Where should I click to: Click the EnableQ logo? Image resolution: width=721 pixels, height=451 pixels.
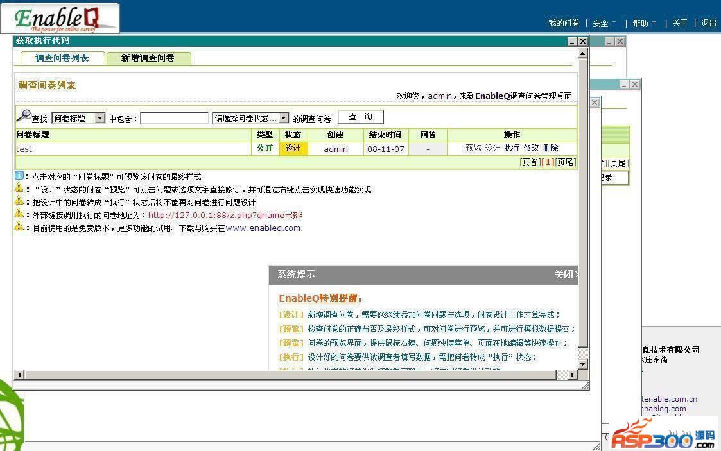60,19
